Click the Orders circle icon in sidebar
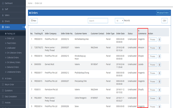Screen dimensions: 173x108 point(3,27)
